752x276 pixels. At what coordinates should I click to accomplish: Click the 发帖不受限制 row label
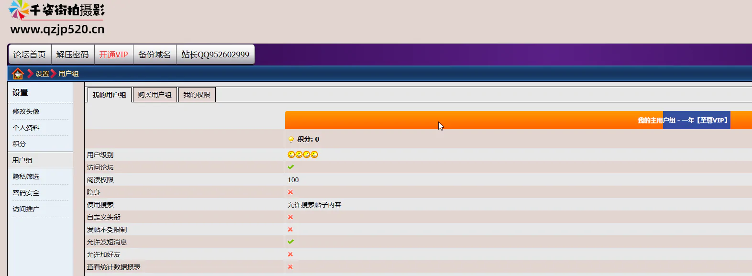click(x=107, y=230)
